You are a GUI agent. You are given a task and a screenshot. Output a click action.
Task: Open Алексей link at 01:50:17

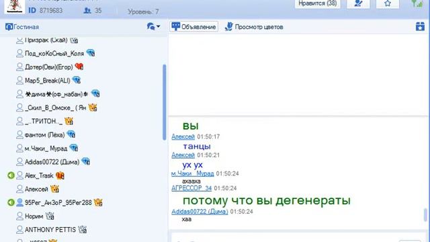click(x=183, y=136)
